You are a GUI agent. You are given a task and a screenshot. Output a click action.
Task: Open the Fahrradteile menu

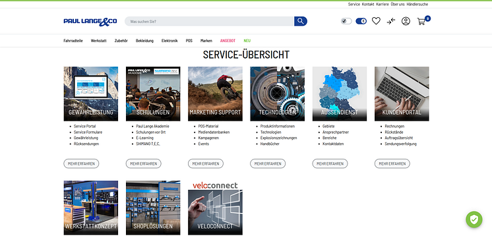(73, 41)
